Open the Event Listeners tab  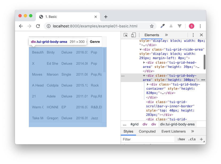pyautogui.click(x=173, y=132)
